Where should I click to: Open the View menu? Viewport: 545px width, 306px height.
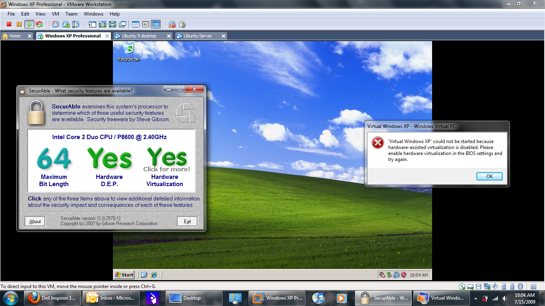[40, 14]
